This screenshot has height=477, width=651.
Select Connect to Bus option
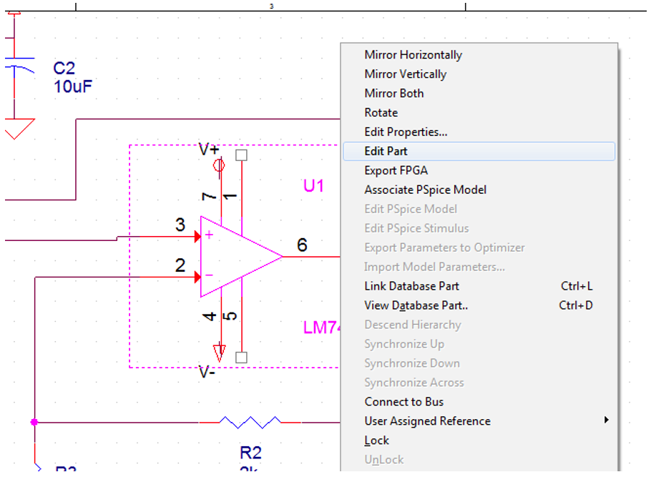403,402
